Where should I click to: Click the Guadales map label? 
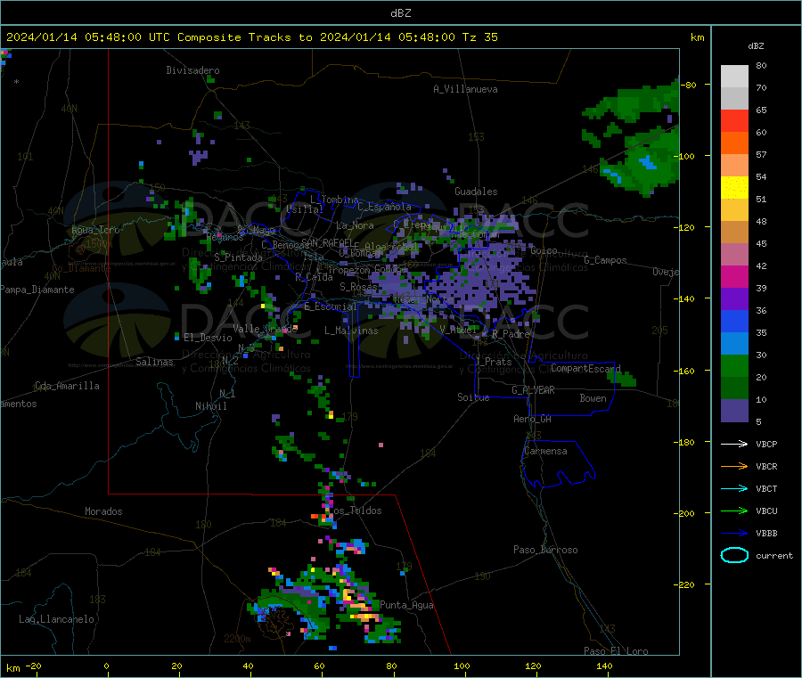click(476, 192)
